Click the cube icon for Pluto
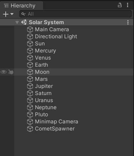 (30, 115)
